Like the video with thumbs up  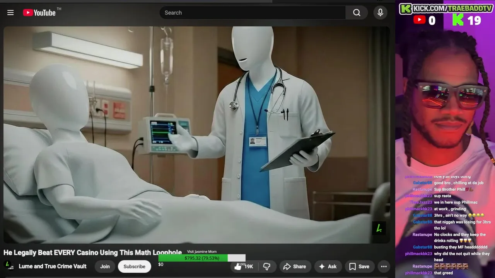(x=244, y=266)
